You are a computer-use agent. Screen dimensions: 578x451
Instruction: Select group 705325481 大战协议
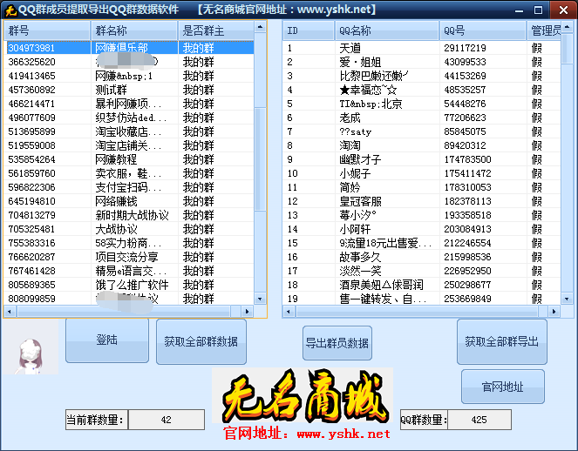[129, 229]
